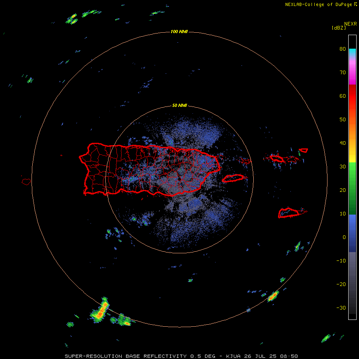
Task: Pick the red segment of color bar
Action: point(352,96)
